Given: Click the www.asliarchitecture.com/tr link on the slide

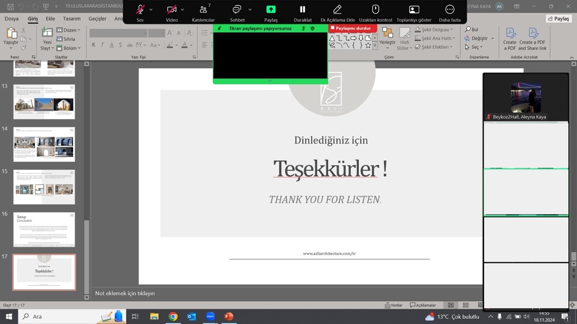Looking at the screenshot, I should 329,254.
